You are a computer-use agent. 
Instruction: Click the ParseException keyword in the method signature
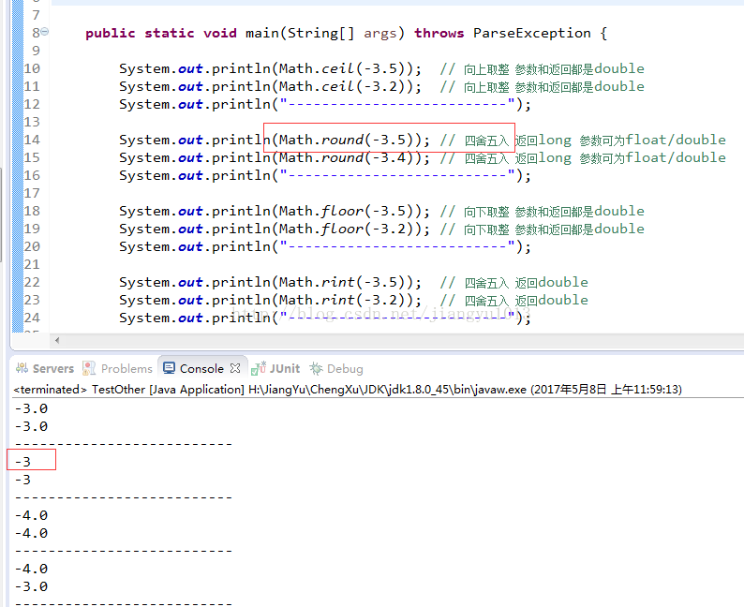tap(532, 33)
